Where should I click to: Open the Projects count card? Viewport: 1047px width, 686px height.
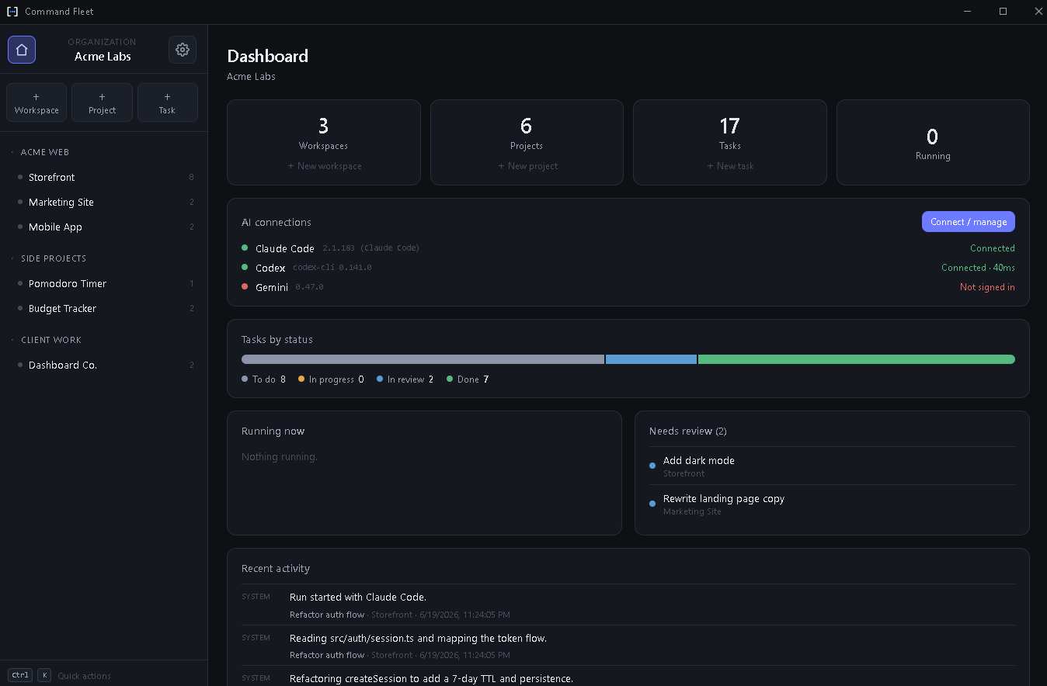coord(527,142)
